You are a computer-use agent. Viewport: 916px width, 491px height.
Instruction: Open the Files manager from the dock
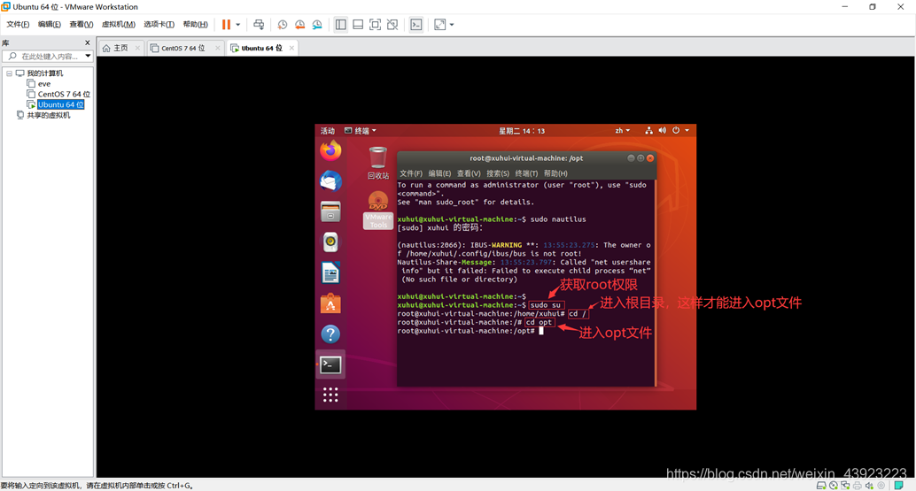pos(330,211)
